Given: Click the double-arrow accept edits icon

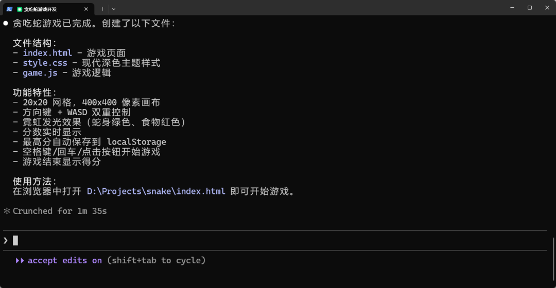Looking at the screenshot, I should pos(20,261).
